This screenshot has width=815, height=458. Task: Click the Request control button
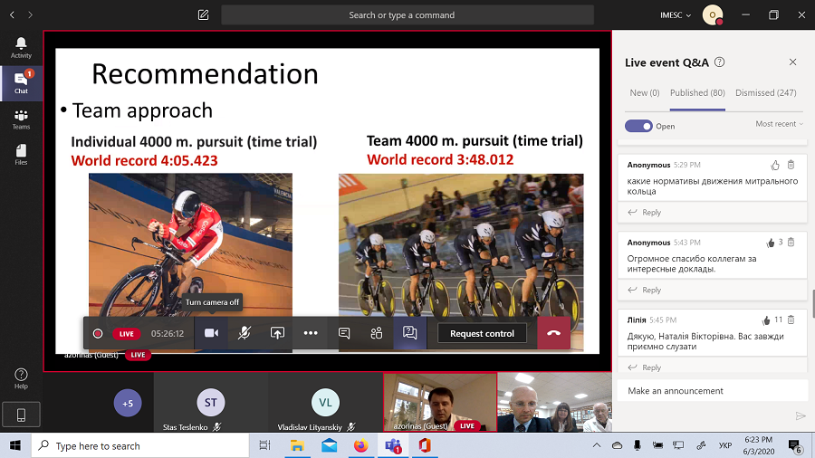482,333
